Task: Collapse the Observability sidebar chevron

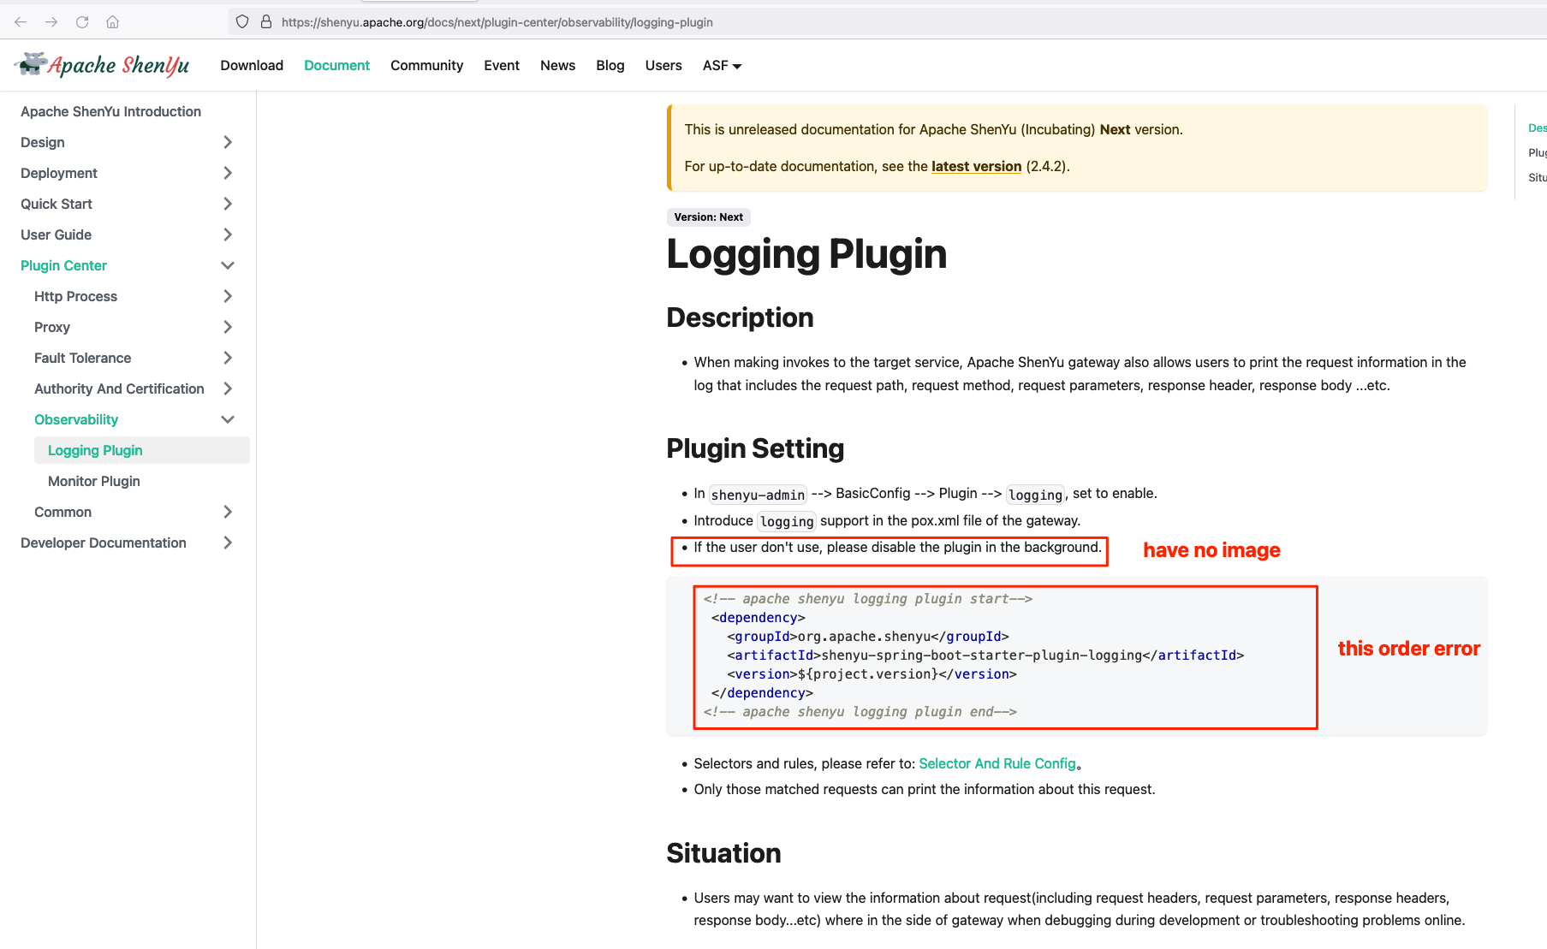Action: (x=228, y=419)
